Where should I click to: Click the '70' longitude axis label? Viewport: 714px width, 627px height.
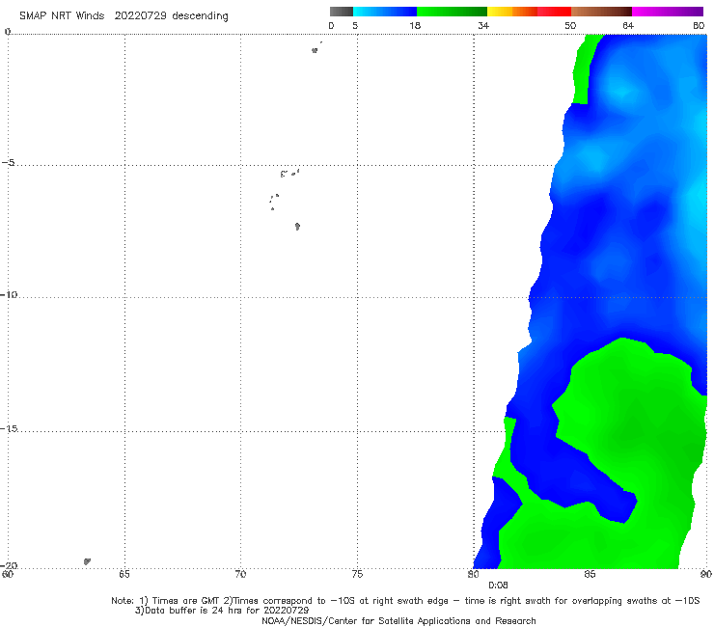[x=240, y=574]
